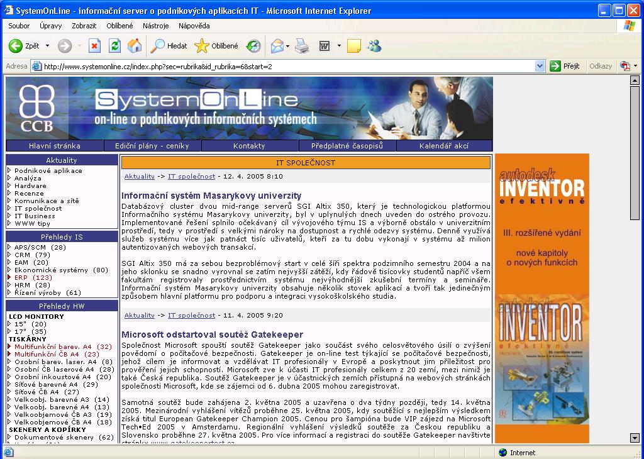Open Favorites (Oblíbené) star icon
Screen dimensions: 644x459
202,46
